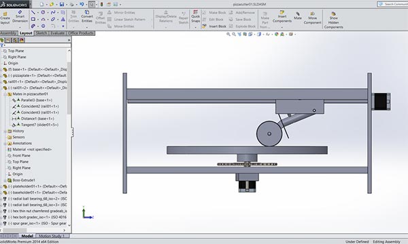Image resolution: width=408 pixels, height=244 pixels.
Task: Click the Save icon
Action: point(62,4)
